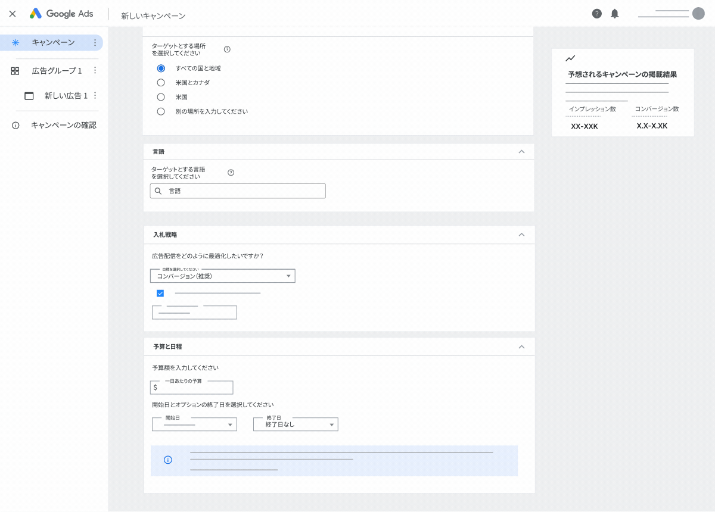Click the search magnifier in 言語 field
The width and height of the screenshot is (715, 512).
tap(158, 191)
